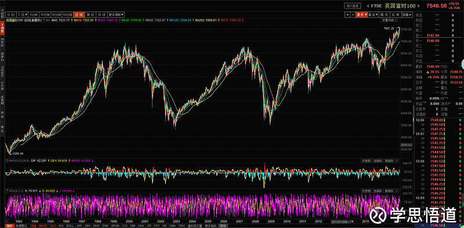
Task: Zoom out chart with the minus button
Action: tap(353, 15)
